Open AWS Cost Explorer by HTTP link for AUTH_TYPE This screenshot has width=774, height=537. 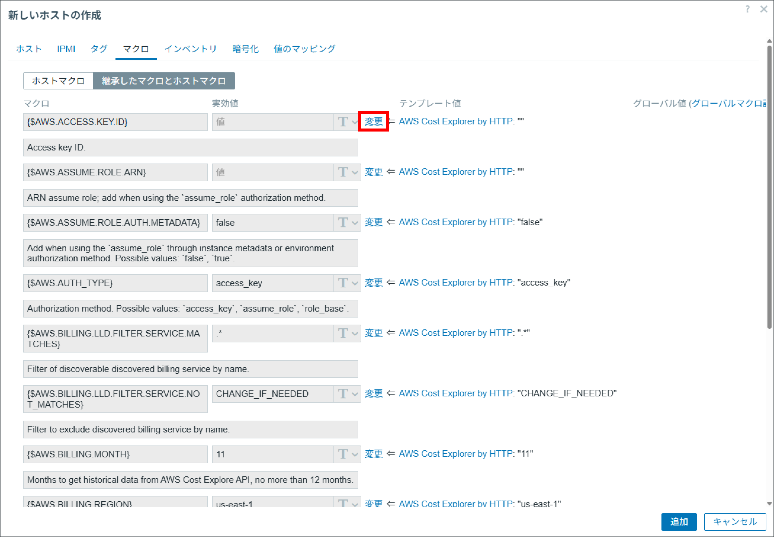pyautogui.click(x=456, y=283)
